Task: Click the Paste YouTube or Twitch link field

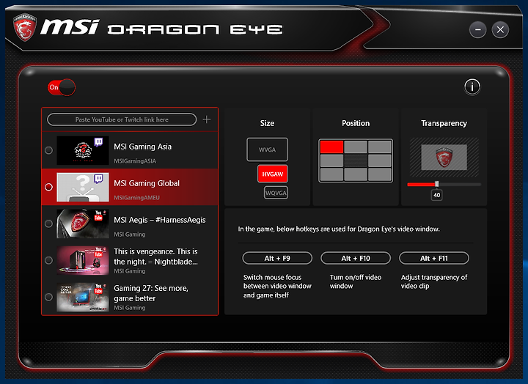Action: [122, 119]
